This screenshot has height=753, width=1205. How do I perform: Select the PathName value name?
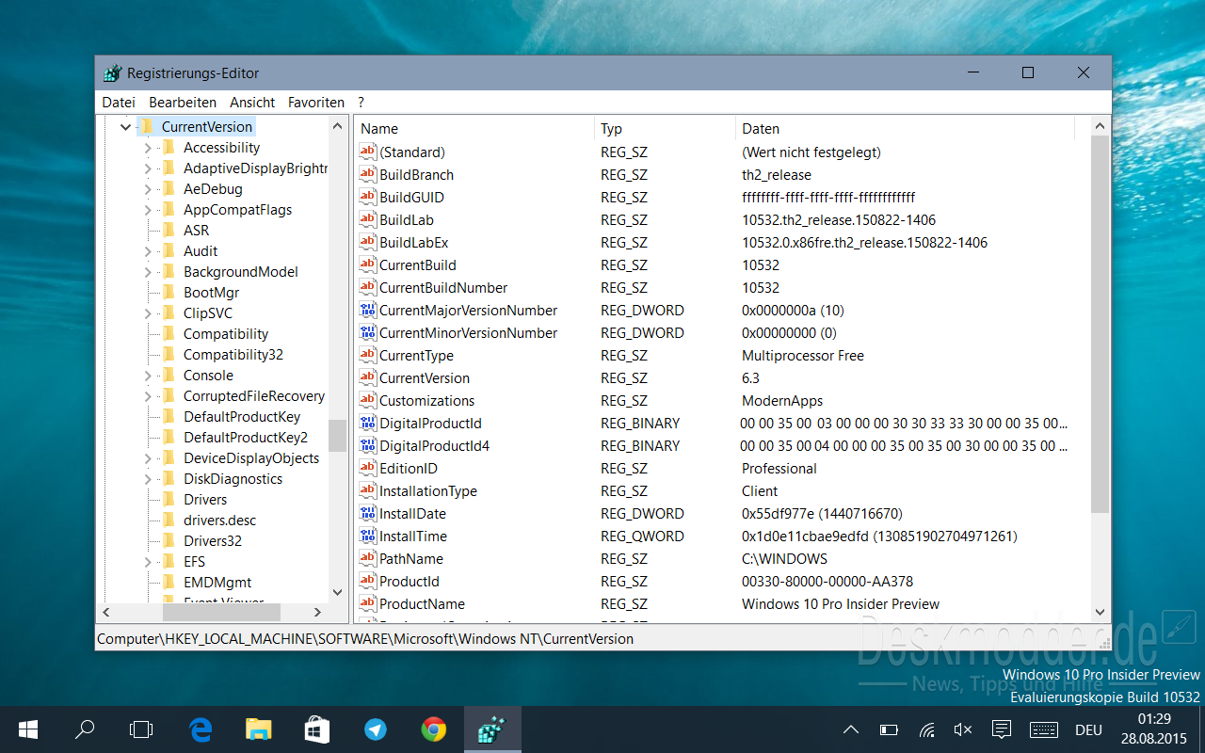(x=410, y=558)
